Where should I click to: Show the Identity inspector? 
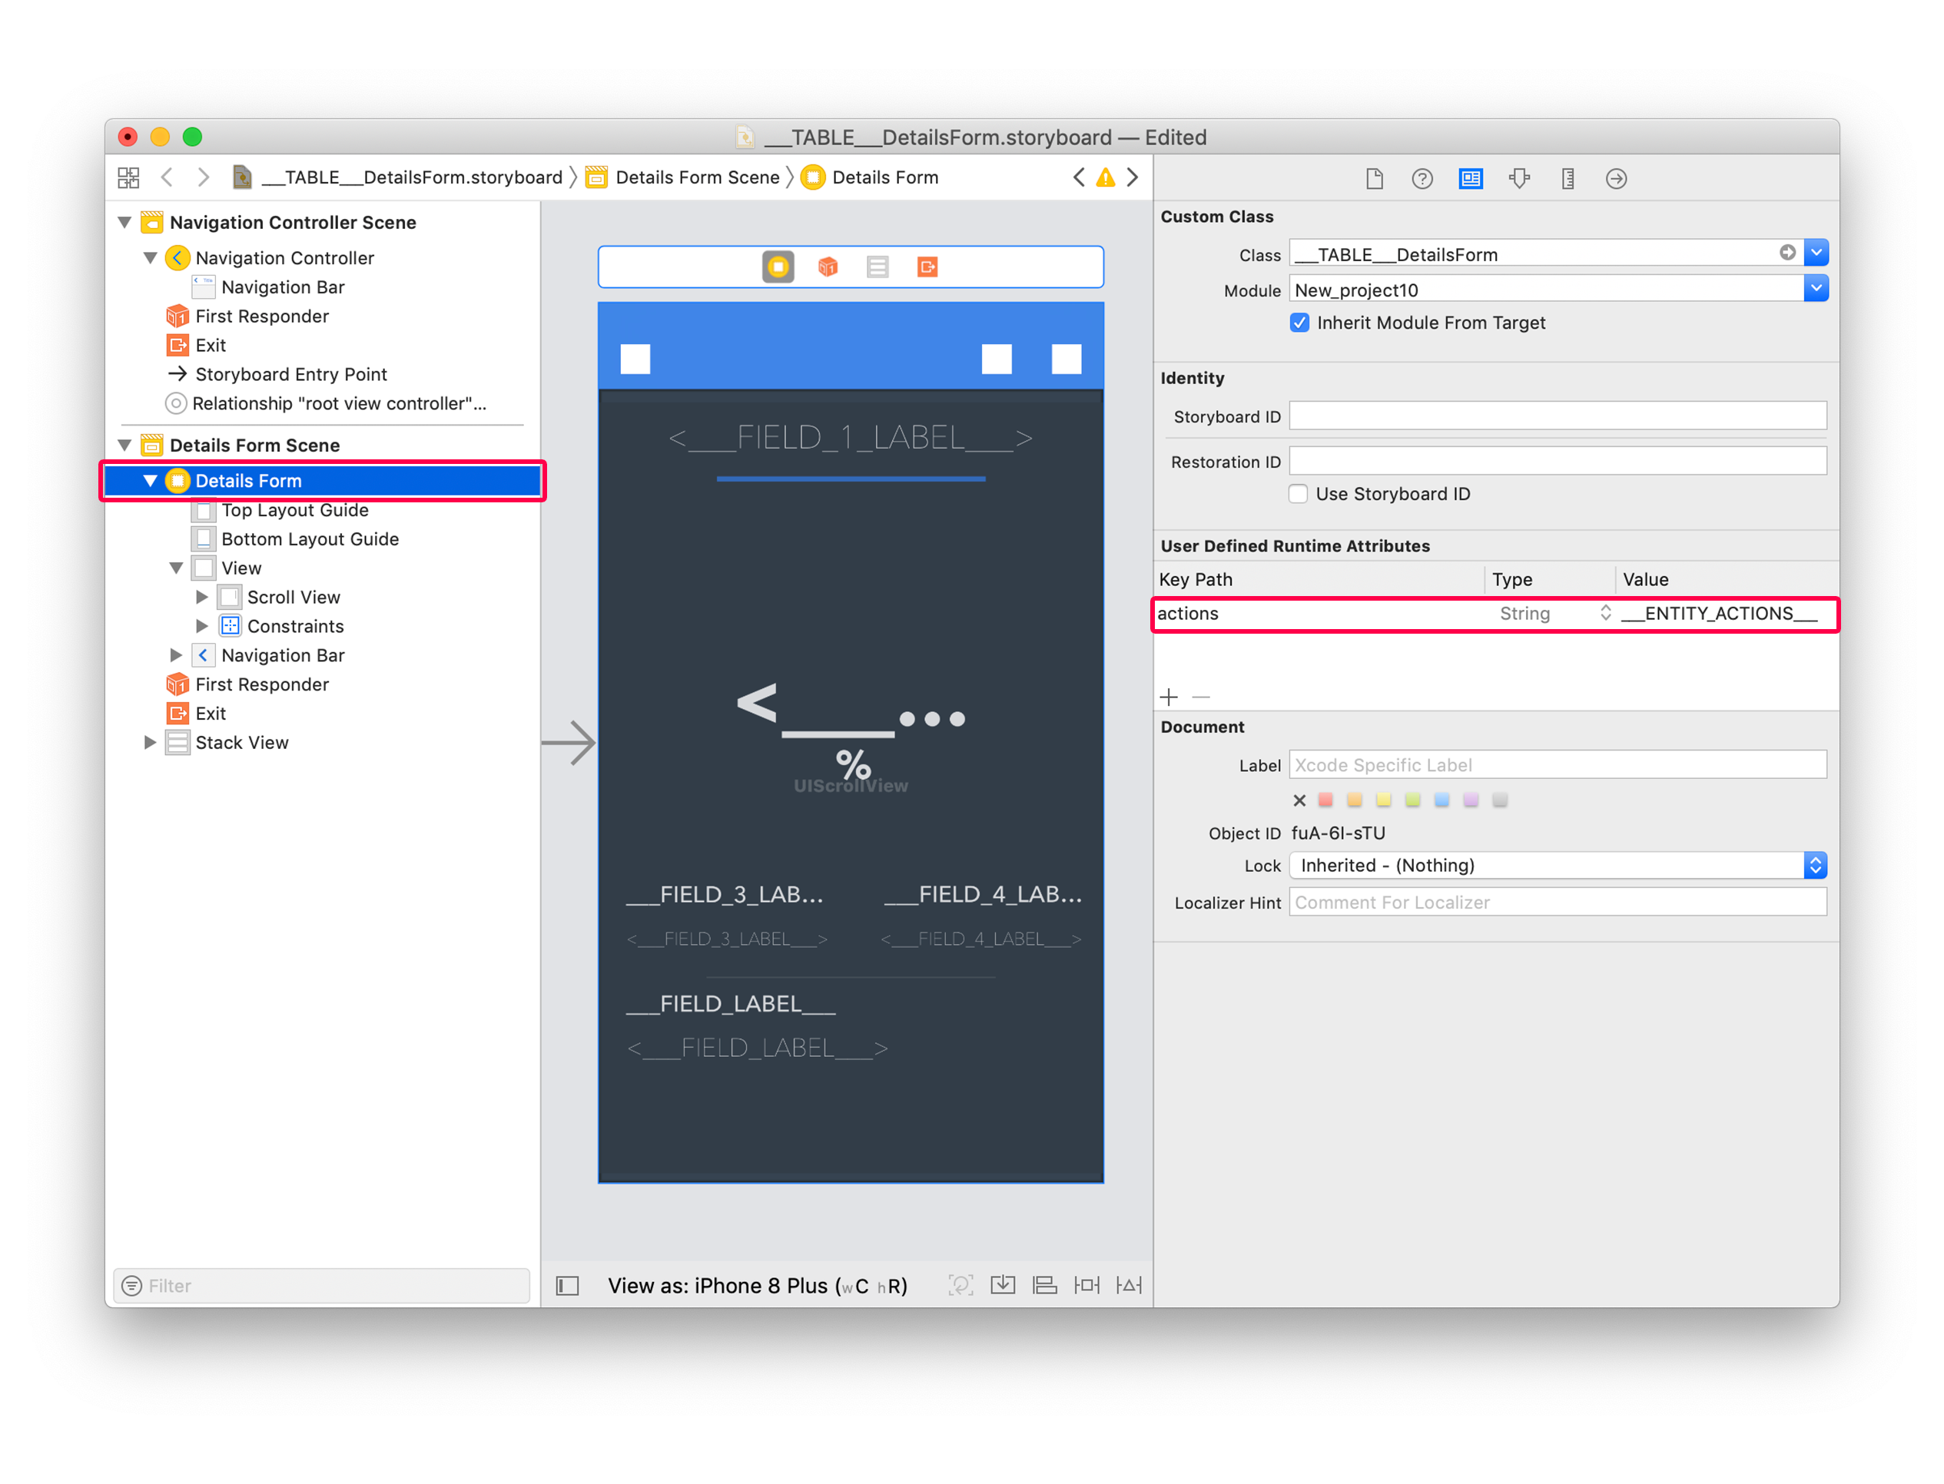click(x=1471, y=179)
